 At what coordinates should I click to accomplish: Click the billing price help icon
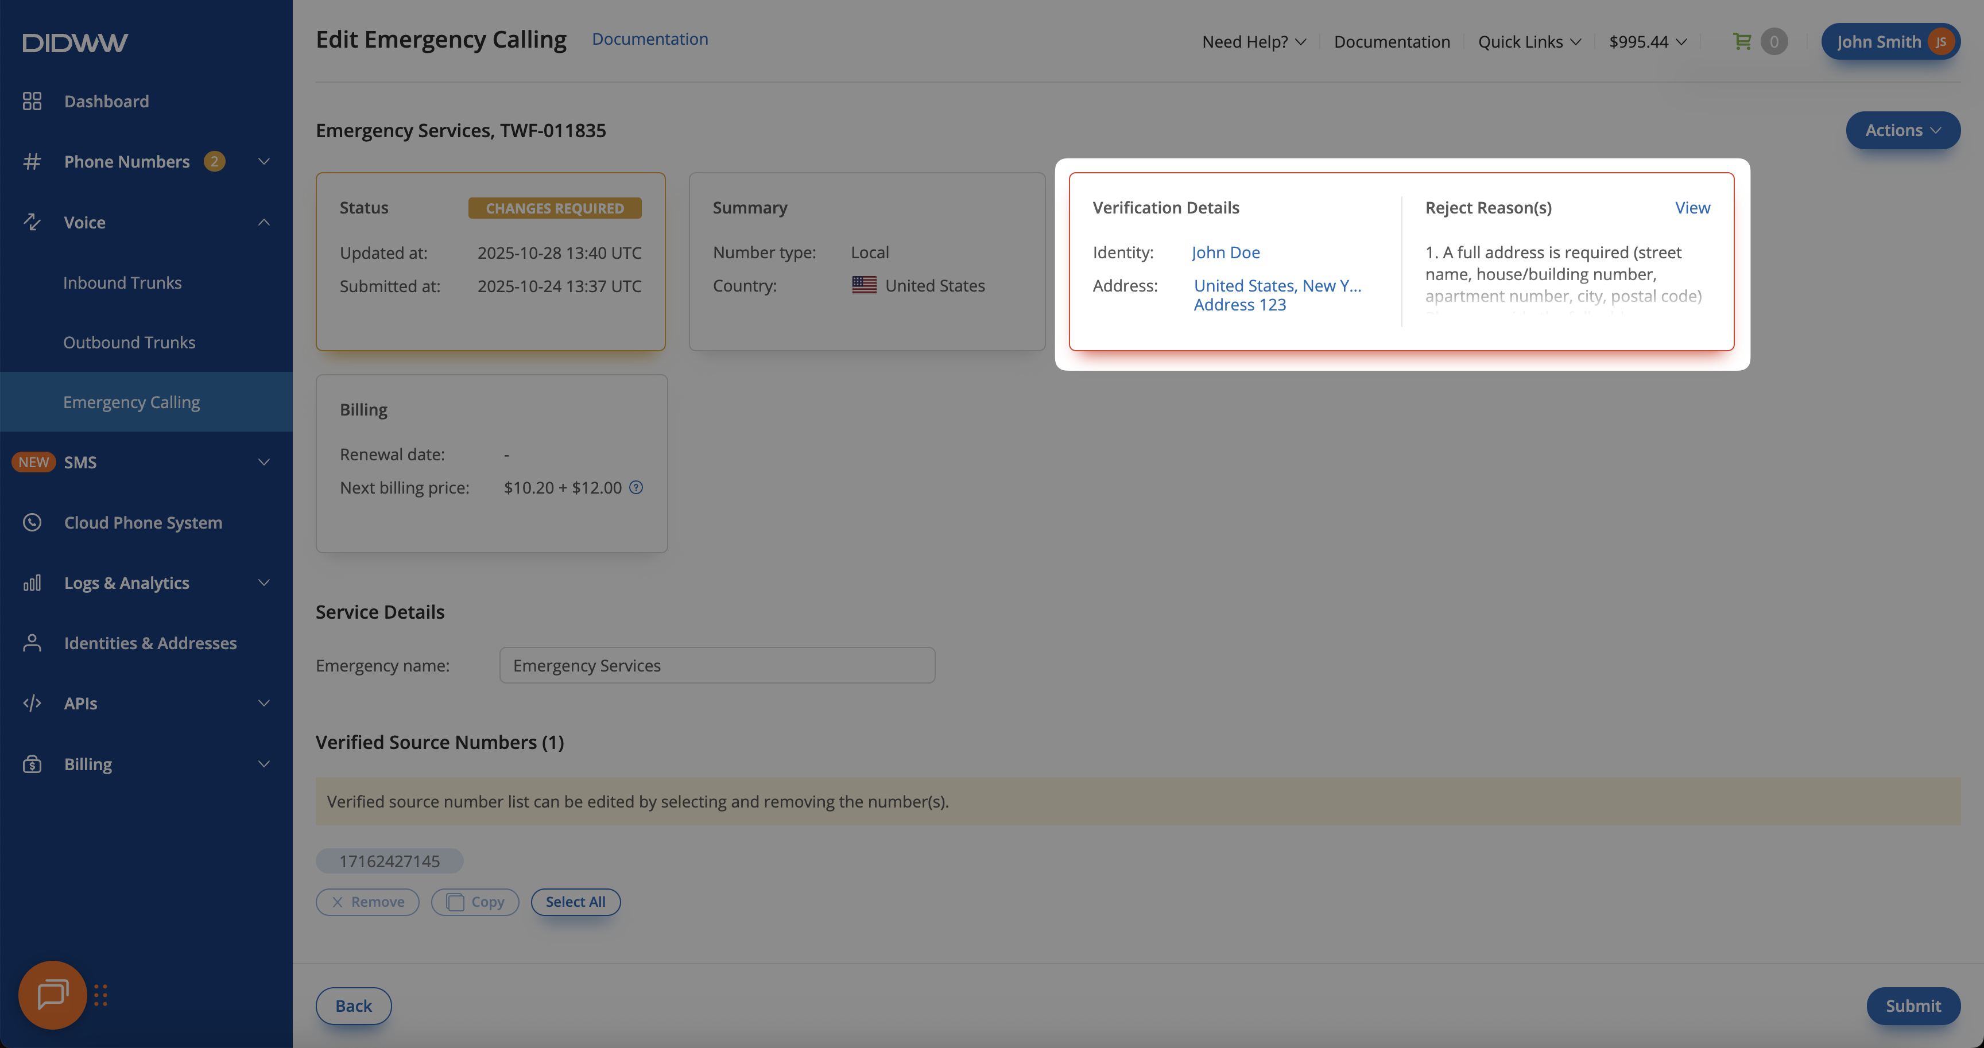coord(636,487)
